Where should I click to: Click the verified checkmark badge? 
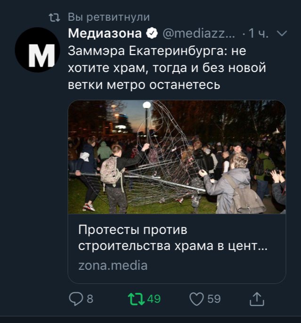152,33
